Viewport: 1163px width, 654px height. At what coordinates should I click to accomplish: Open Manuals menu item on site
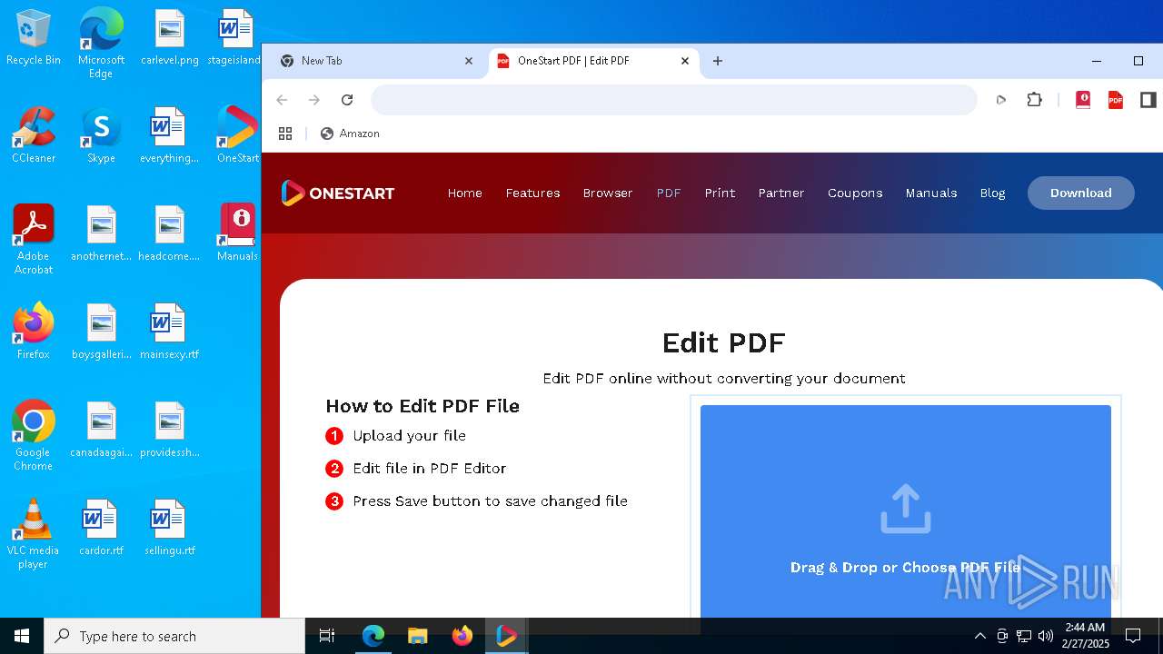click(x=931, y=193)
